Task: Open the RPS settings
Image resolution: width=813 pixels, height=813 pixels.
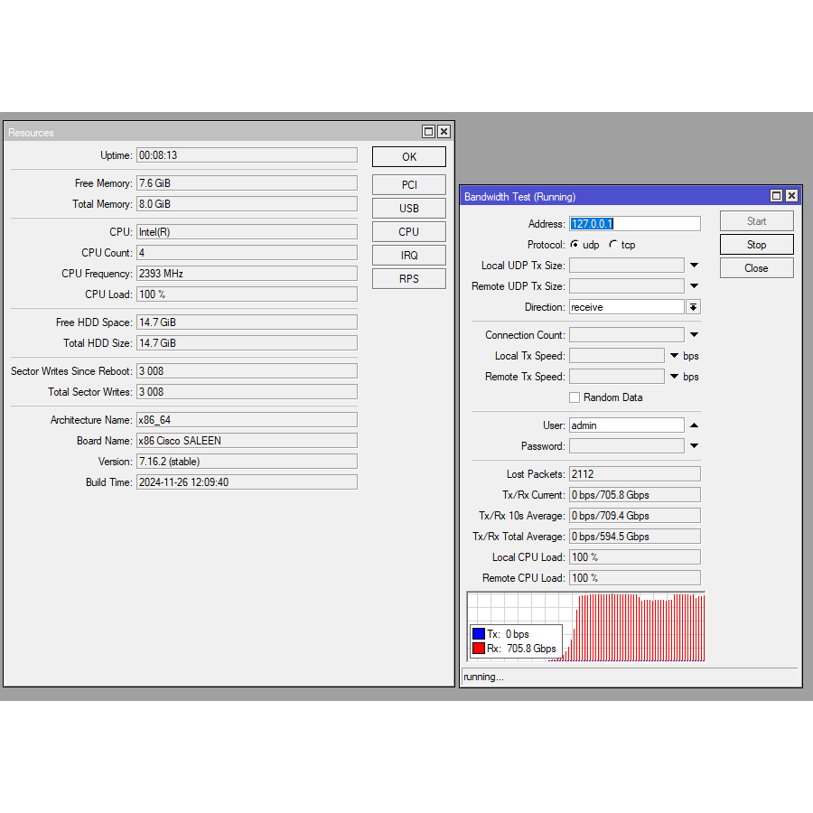Action: point(408,279)
